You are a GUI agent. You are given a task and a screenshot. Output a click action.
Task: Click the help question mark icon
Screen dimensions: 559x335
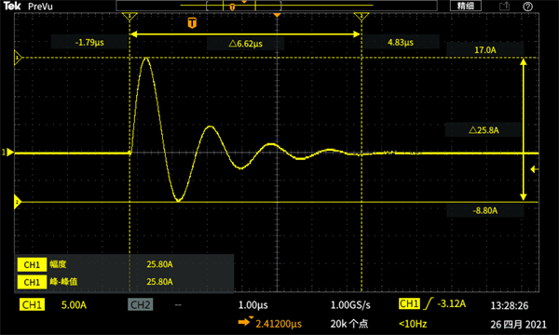(x=527, y=7)
